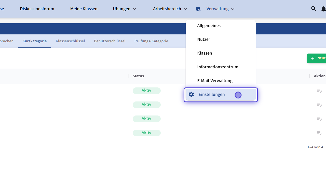Go to Informationszentrum menu entry

pyautogui.click(x=218, y=67)
